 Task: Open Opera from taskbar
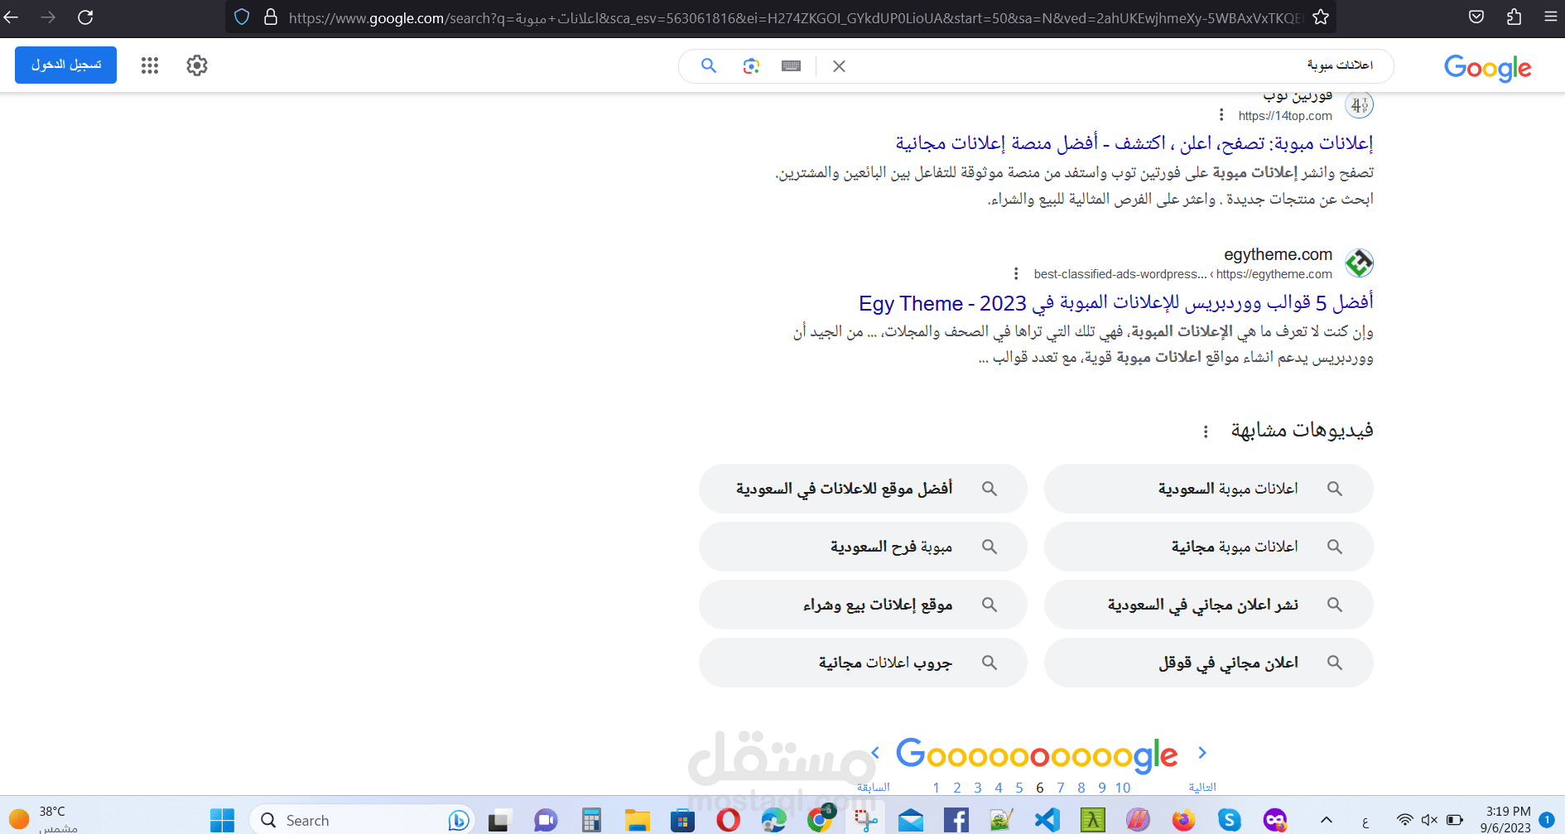pos(728,820)
